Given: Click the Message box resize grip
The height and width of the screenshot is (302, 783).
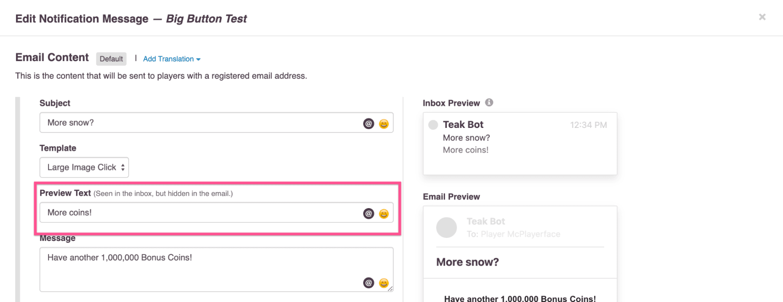Looking at the screenshot, I should [390, 288].
